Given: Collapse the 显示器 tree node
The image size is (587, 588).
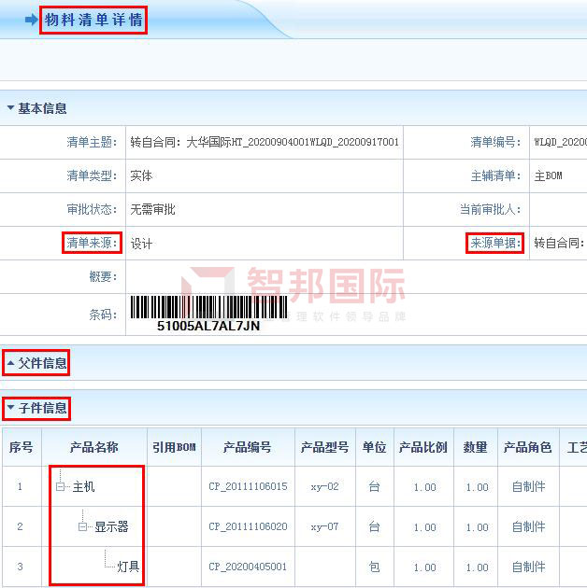Looking at the screenshot, I should pyautogui.click(x=82, y=526).
